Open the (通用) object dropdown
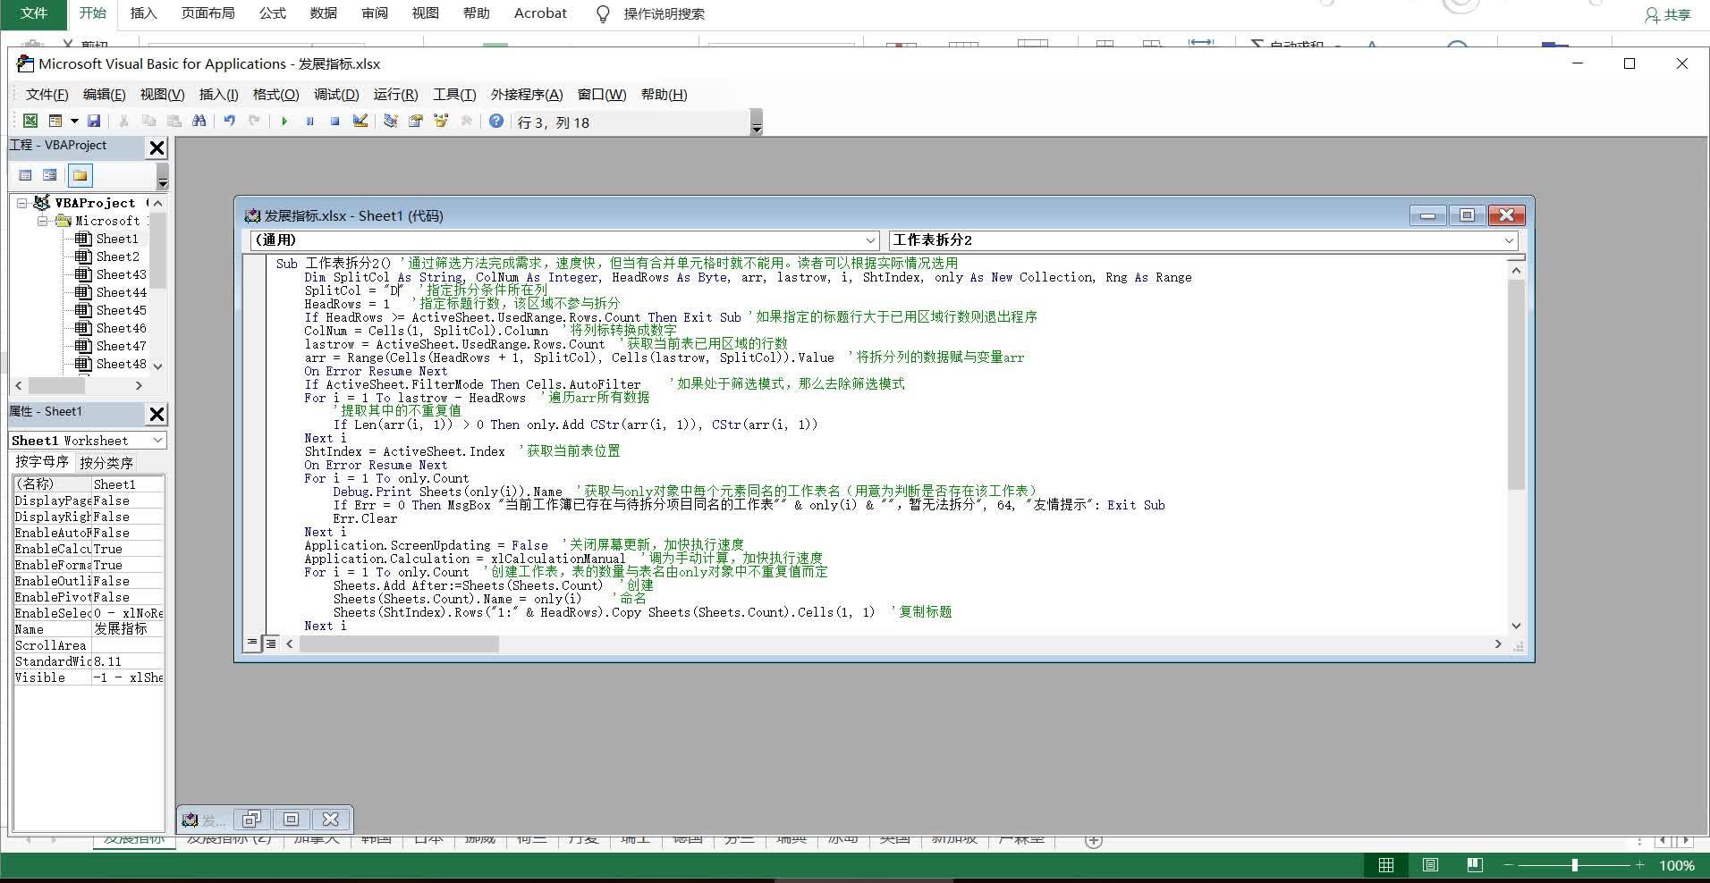This screenshot has height=883, width=1710. (871, 240)
